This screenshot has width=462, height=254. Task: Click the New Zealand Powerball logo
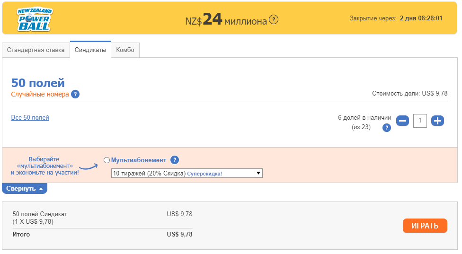point(35,19)
